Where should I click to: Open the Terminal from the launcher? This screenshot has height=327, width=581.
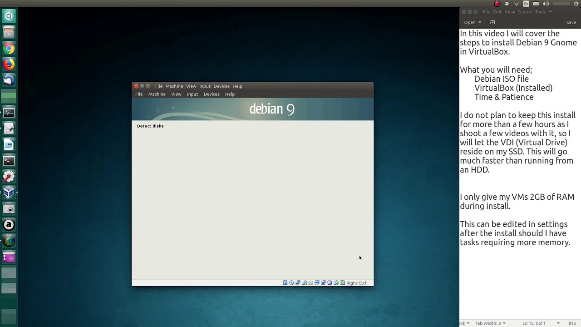point(9,161)
